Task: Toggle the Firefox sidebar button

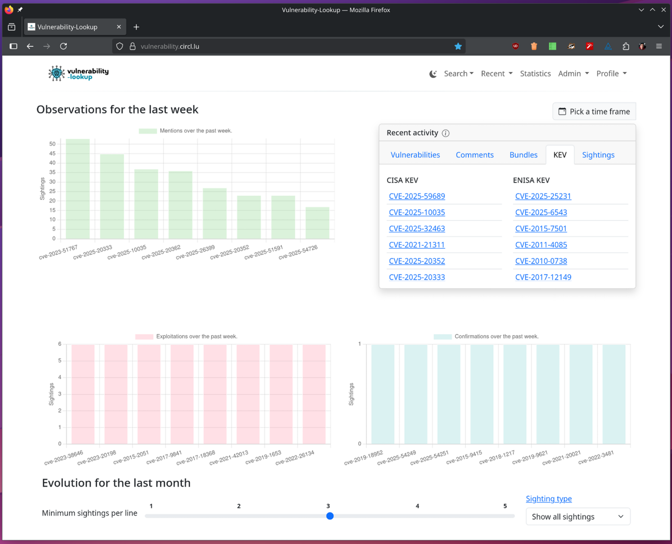Action: point(13,46)
